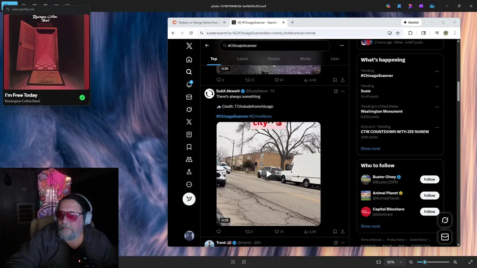Viewport: 477px width, 268px height.
Task: Follow Animal Planet
Action: tap(429, 195)
